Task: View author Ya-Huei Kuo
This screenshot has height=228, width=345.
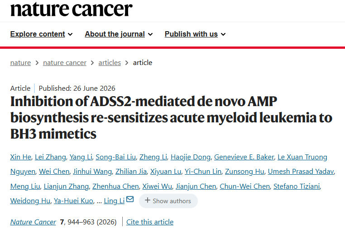Action: pyautogui.click(x=73, y=201)
